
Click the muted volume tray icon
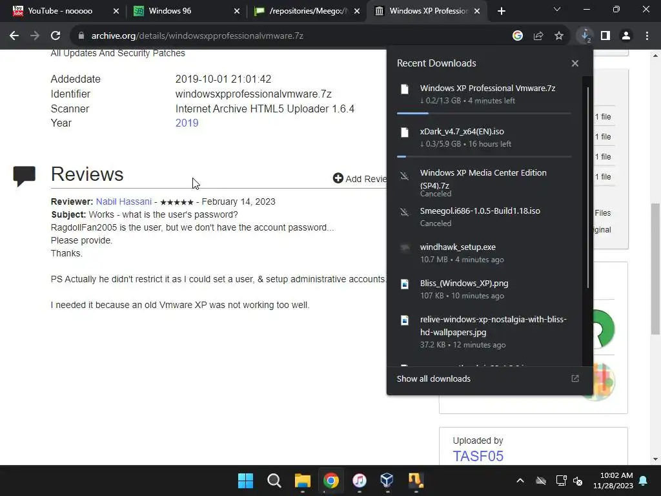[x=578, y=480]
